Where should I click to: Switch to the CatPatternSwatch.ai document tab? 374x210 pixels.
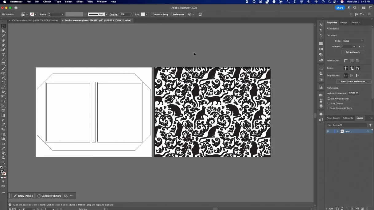coord(35,21)
